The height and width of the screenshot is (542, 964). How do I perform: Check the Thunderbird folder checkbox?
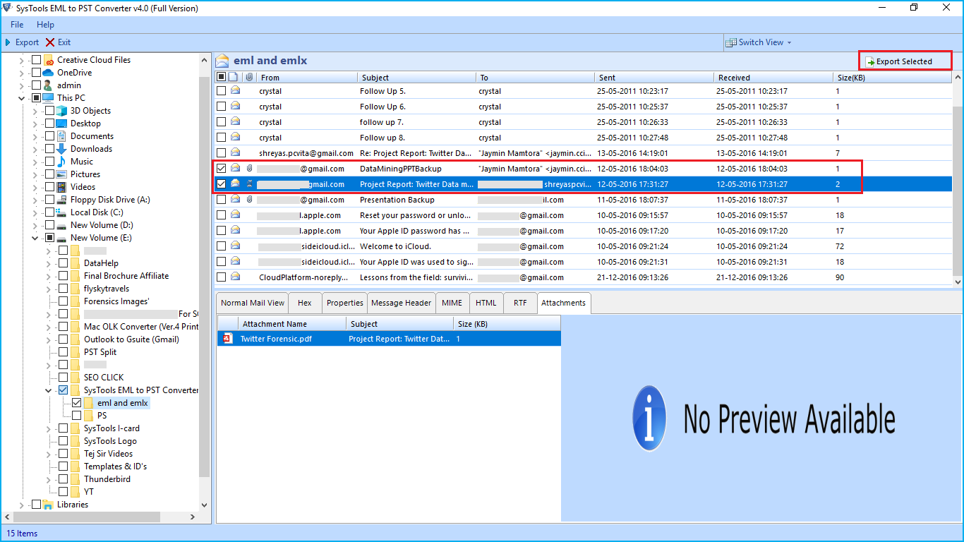pyautogui.click(x=64, y=479)
